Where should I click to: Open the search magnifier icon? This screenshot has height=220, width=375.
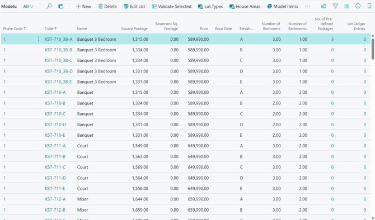tap(49, 7)
